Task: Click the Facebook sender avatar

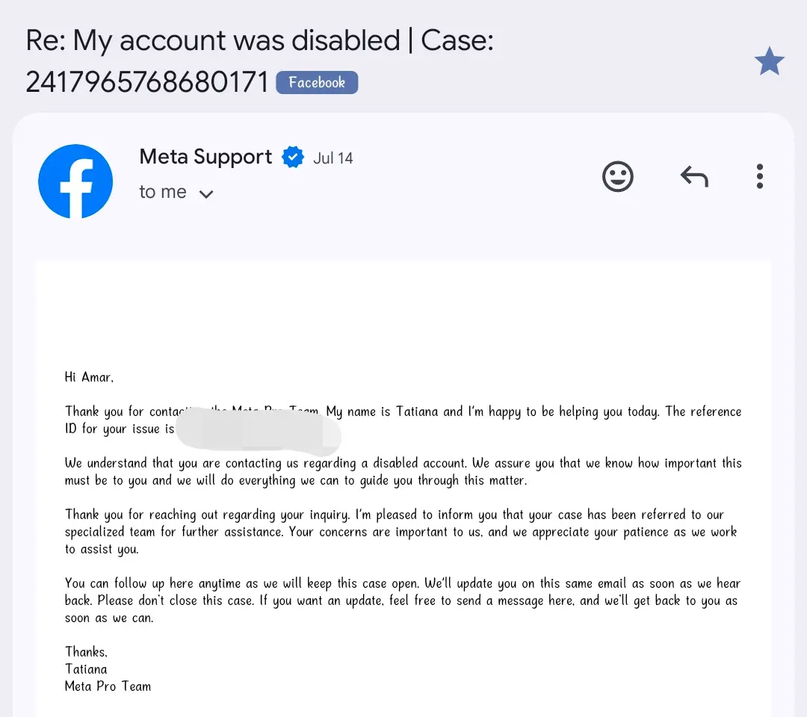Action: click(75, 181)
